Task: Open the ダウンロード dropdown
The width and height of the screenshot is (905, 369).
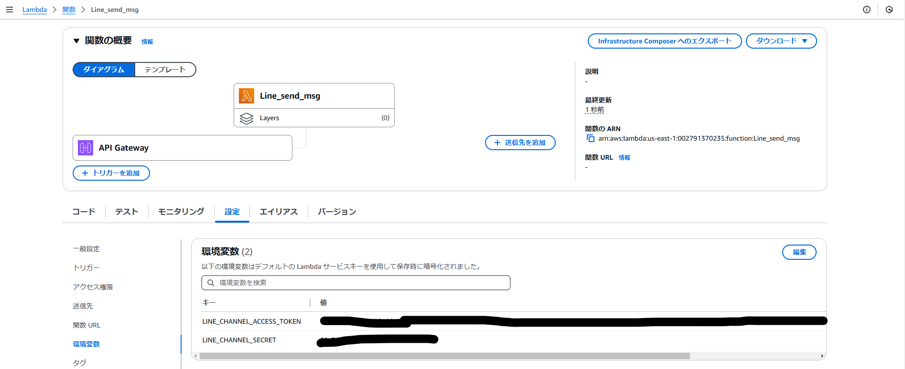Action: (781, 41)
